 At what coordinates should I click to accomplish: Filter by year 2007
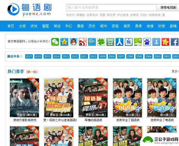[x=121, y=56]
